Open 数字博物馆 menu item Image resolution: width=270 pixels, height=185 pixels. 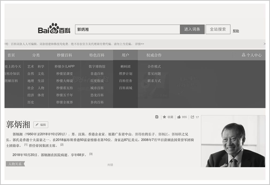click(97, 66)
